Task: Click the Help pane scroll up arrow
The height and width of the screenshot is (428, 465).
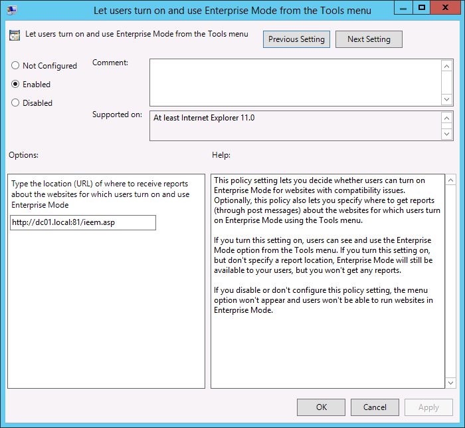Action: tap(450, 180)
